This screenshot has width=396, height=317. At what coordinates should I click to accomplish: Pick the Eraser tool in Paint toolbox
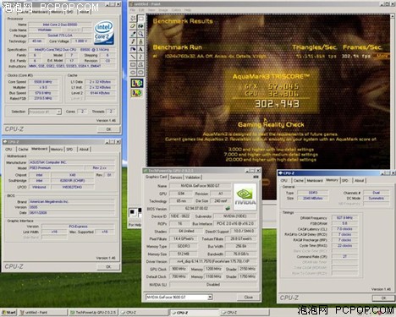(x=133, y=26)
